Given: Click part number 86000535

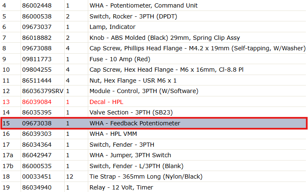Looking at the screenshot, I should coord(37,166).
